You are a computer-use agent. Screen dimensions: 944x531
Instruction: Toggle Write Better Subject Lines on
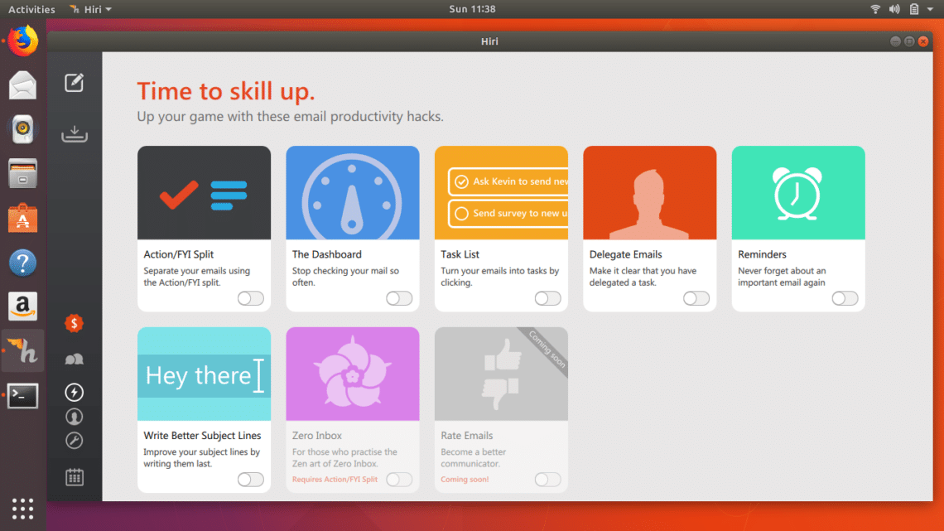coord(250,480)
